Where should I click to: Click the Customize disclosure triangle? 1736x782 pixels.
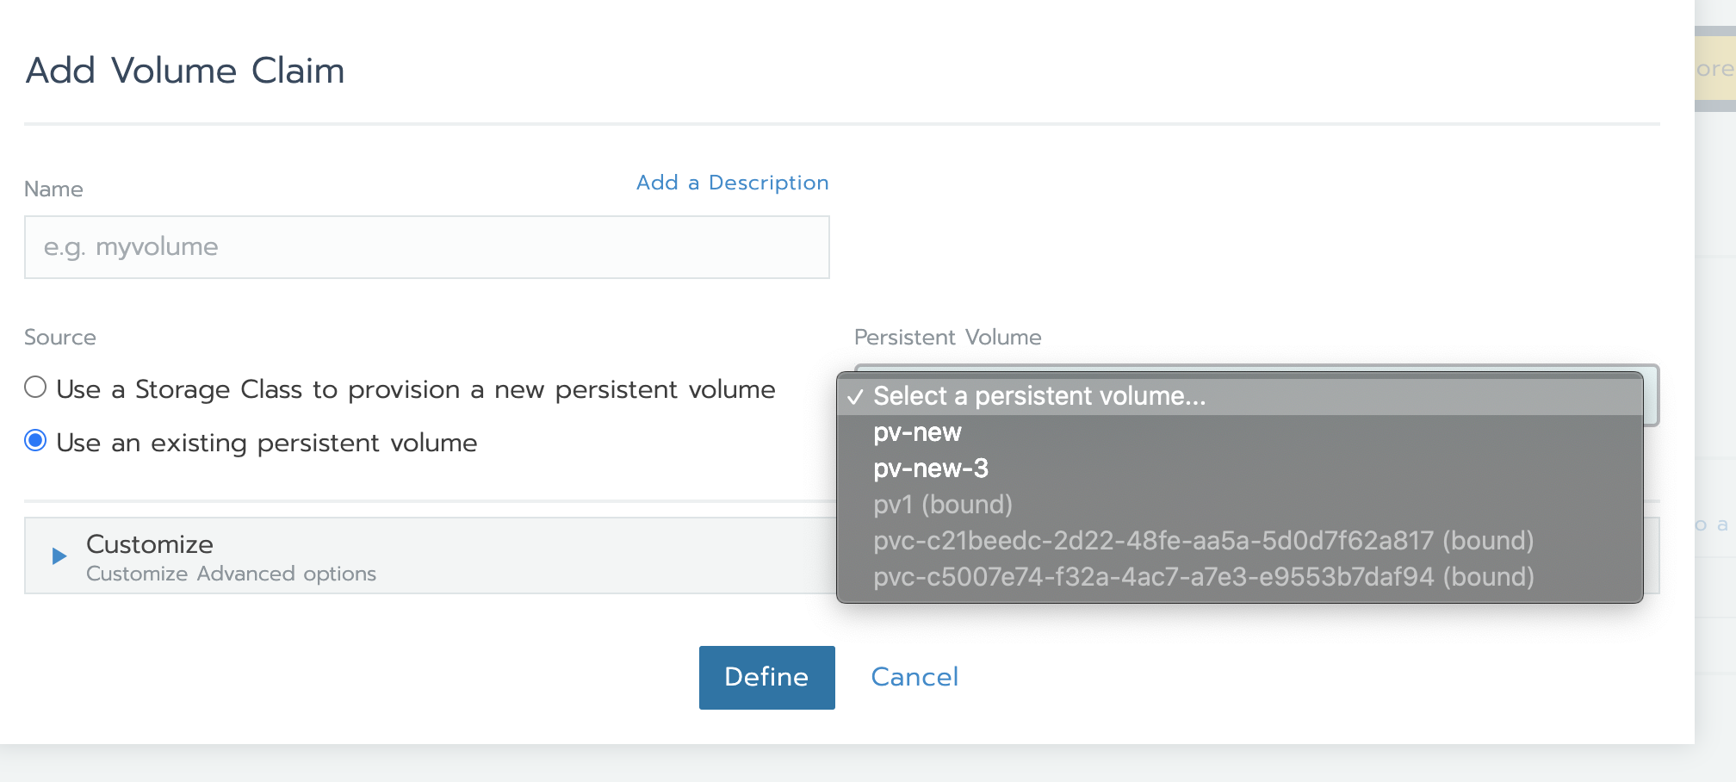coord(59,555)
